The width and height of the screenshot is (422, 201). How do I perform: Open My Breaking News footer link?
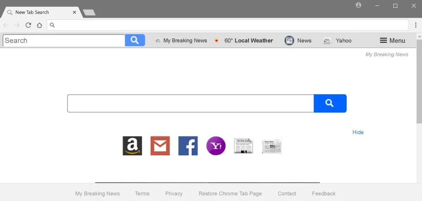tap(97, 194)
